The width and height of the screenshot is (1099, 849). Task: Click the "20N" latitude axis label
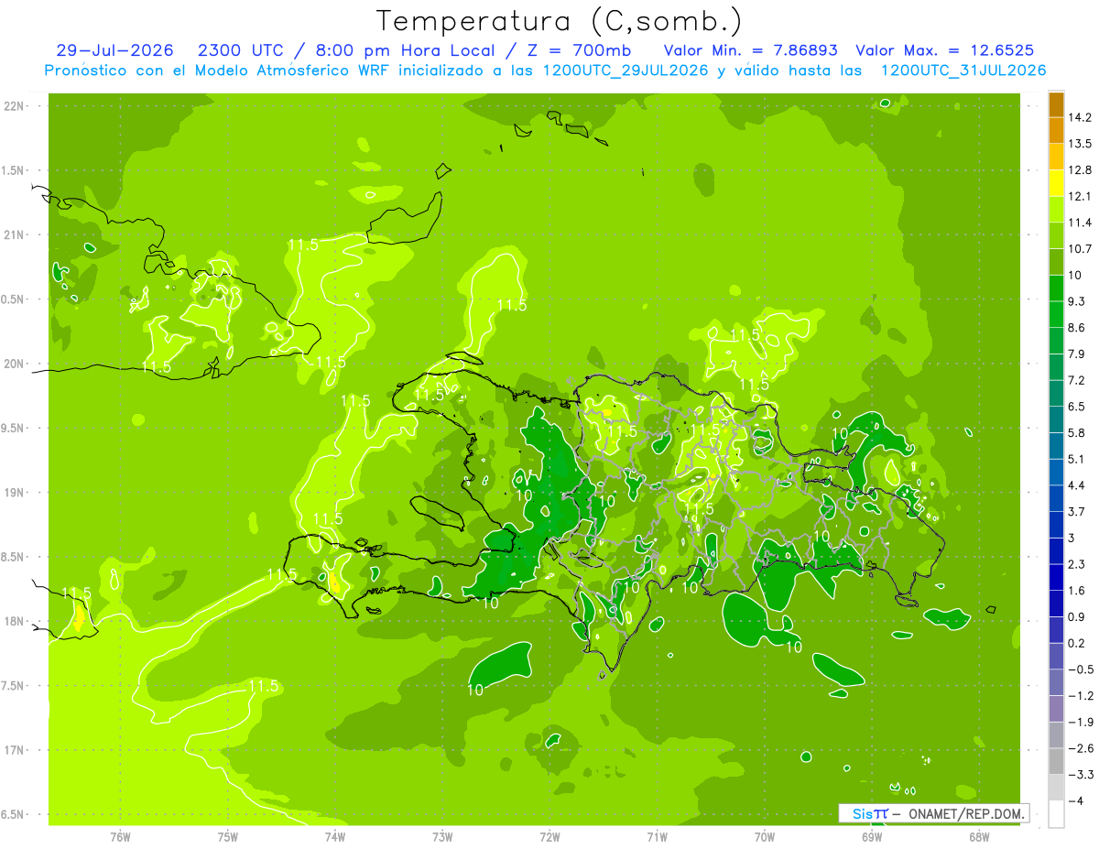pos(13,364)
